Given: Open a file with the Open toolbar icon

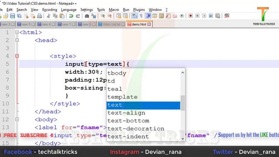Looking at the screenshot, I should (x=6, y=16).
